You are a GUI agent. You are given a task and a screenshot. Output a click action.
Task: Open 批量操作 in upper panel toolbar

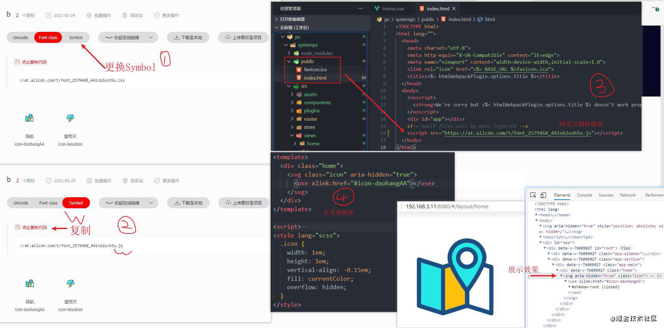pyautogui.click(x=99, y=15)
